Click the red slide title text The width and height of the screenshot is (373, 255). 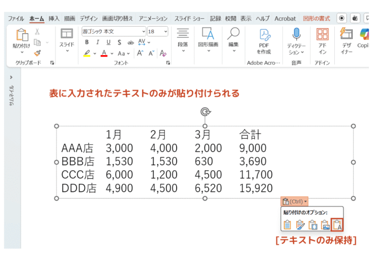pos(144,93)
